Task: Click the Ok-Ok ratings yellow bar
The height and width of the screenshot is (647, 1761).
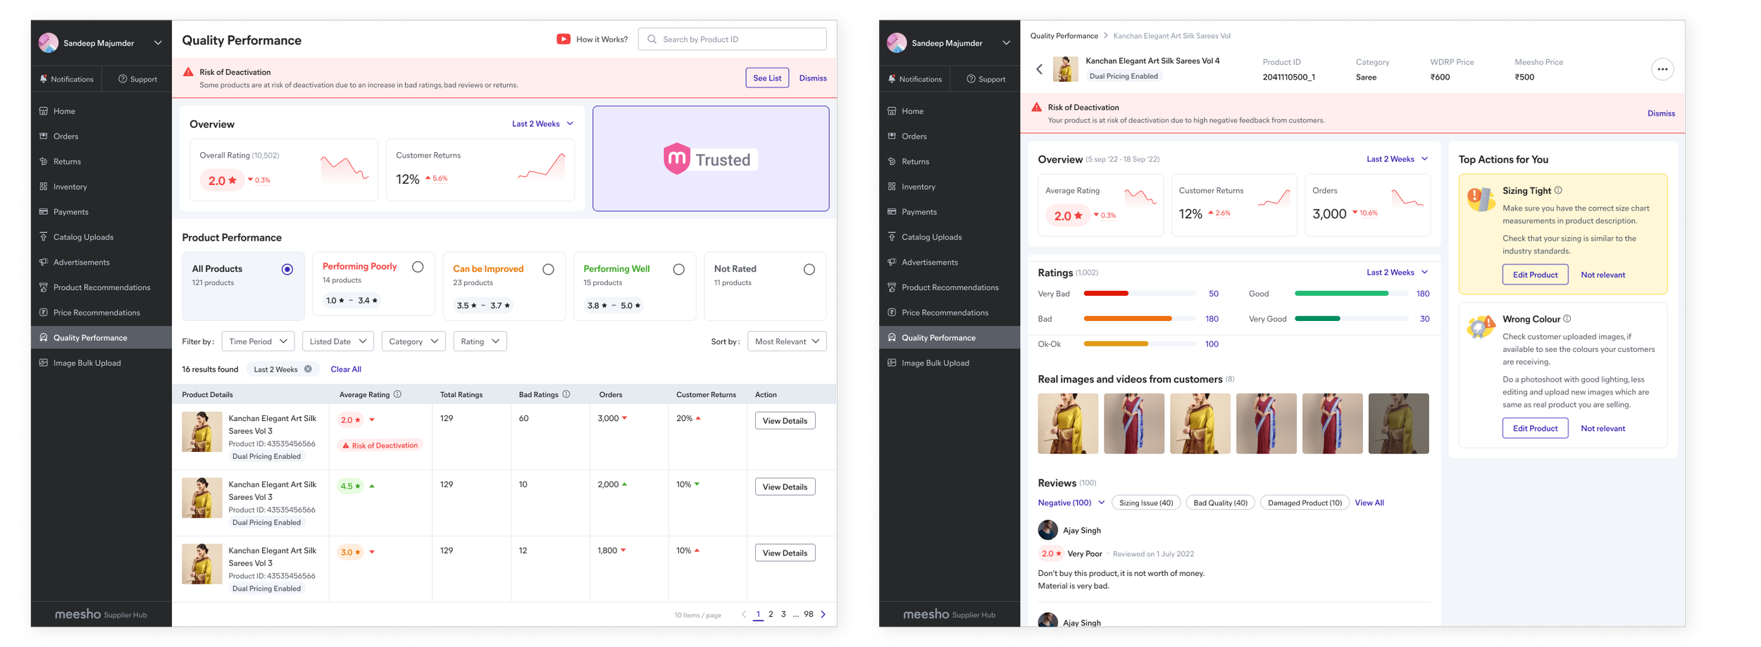Action: pyautogui.click(x=1139, y=344)
